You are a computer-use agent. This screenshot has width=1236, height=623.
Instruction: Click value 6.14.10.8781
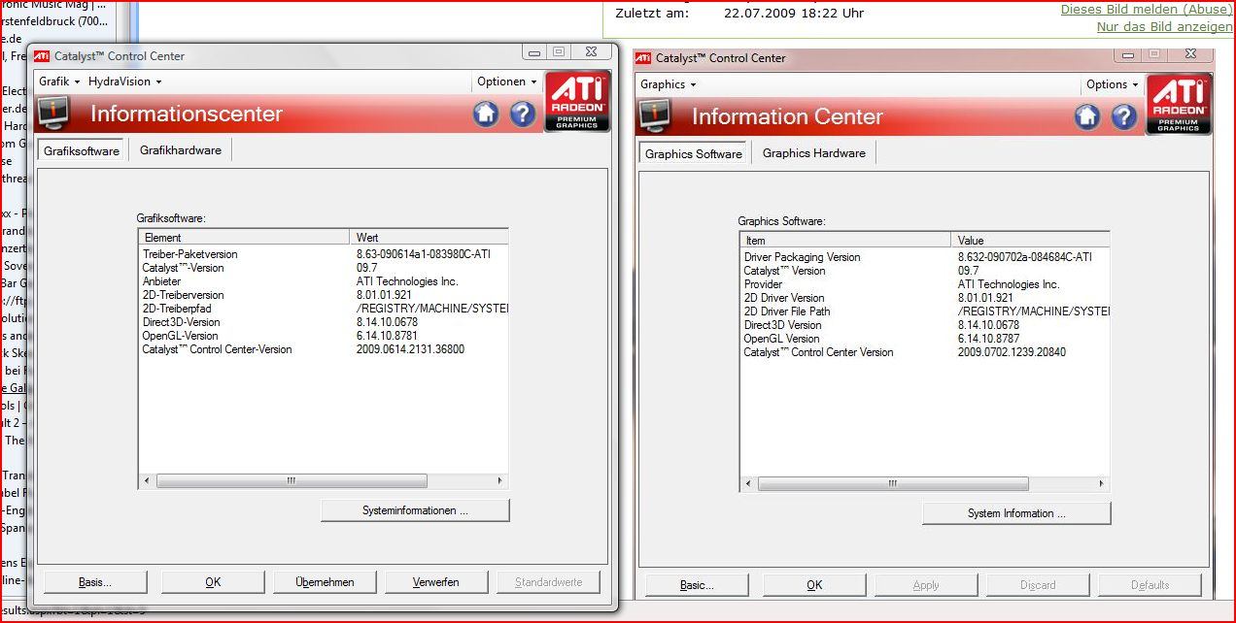coord(387,336)
